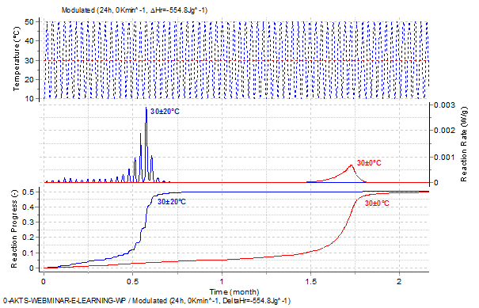Click the "Time (month)" axis title
Screen dimensions: 479x308
[234, 292]
